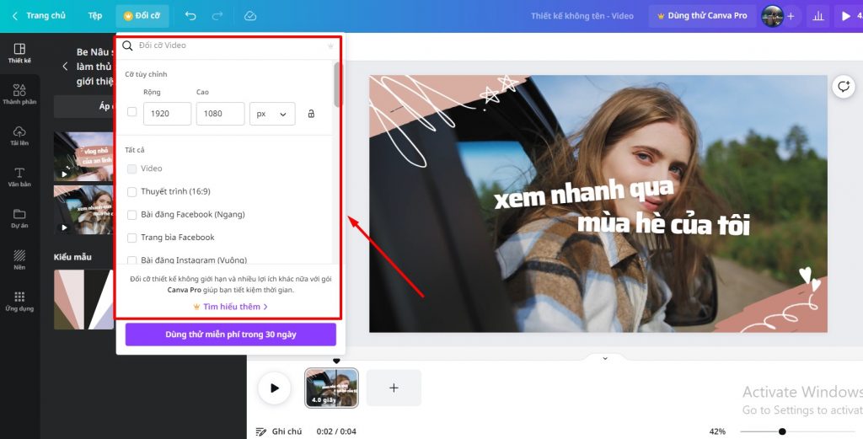Click the canvas headline text

(x=622, y=210)
